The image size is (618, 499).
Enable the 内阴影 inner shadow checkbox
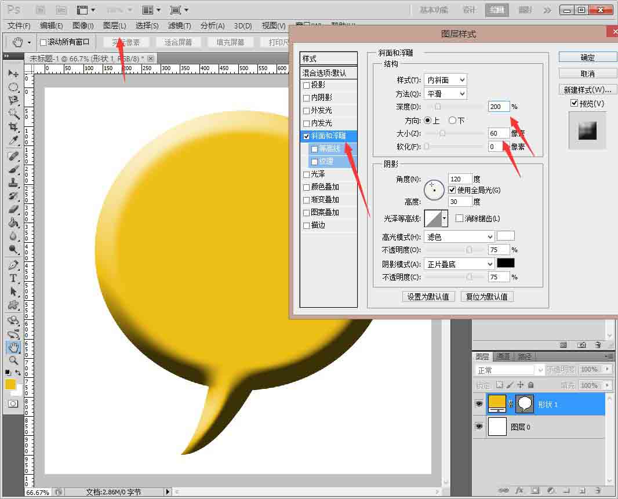[x=306, y=98]
